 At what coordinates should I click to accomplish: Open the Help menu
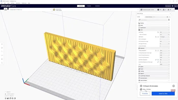[29, 3]
